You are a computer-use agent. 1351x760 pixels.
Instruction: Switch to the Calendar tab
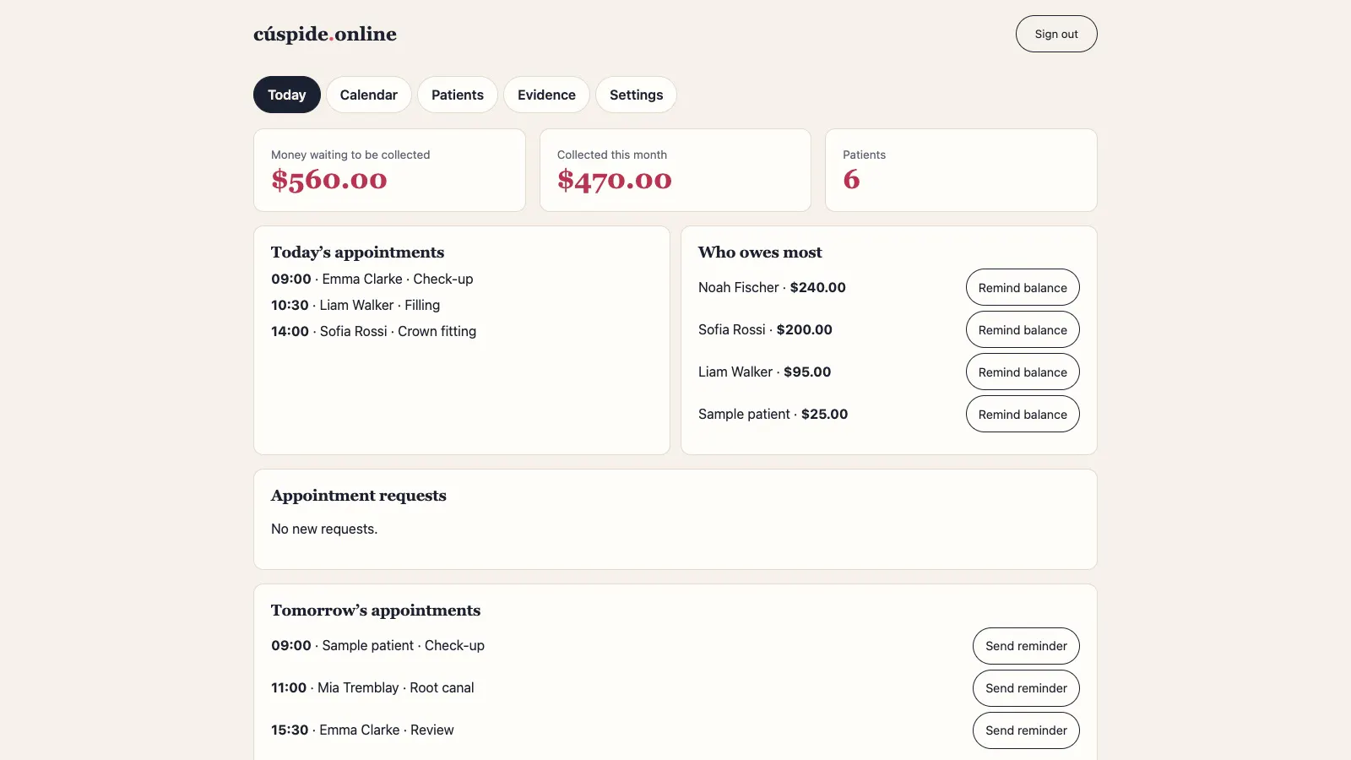coord(369,95)
